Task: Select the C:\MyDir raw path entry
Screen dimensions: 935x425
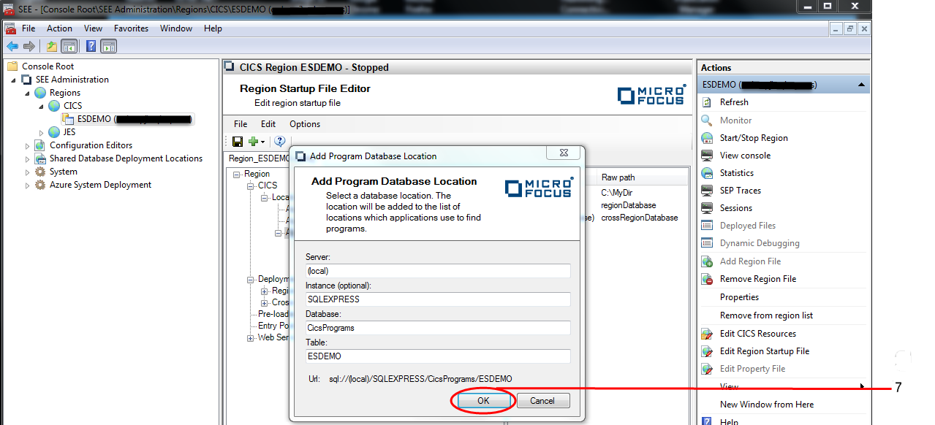Action: click(616, 193)
